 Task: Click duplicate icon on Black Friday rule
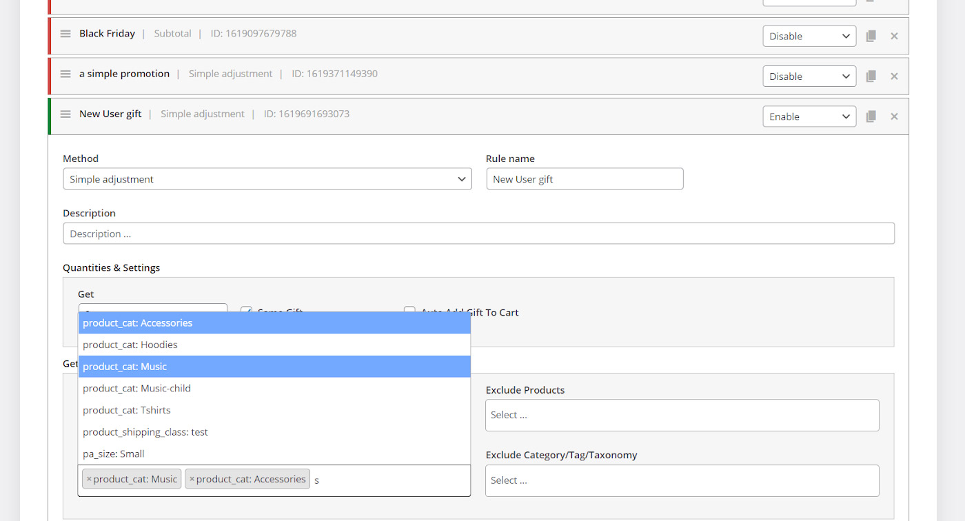(x=871, y=37)
